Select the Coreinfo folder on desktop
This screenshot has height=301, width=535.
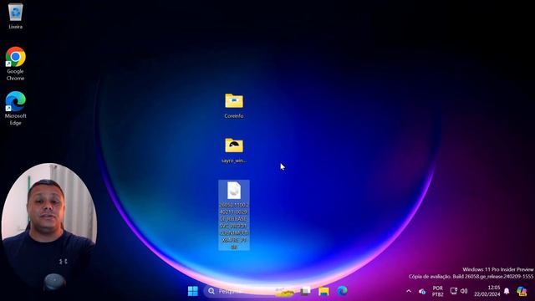click(234, 106)
